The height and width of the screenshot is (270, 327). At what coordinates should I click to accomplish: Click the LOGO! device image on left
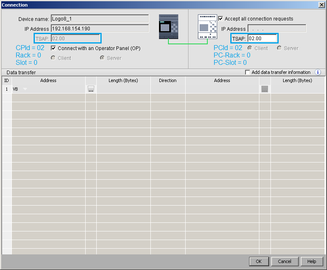click(x=168, y=27)
